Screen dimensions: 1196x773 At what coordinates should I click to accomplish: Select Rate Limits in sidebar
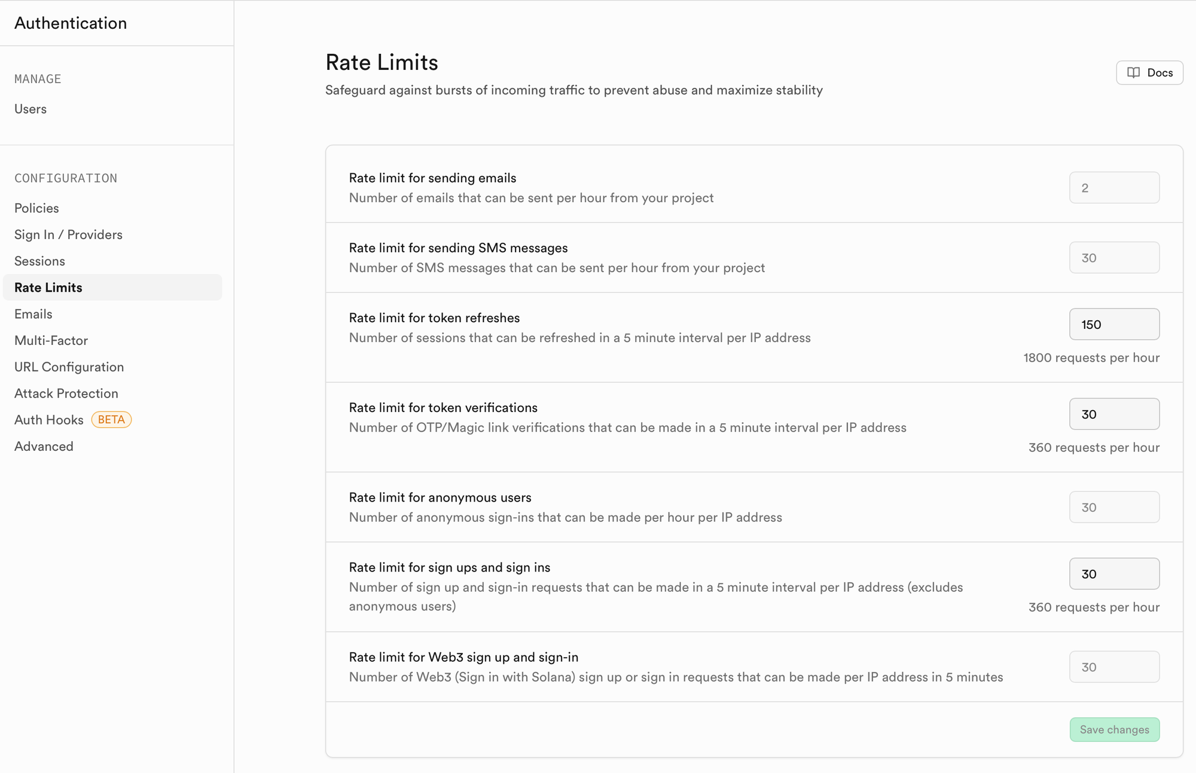[x=112, y=288]
